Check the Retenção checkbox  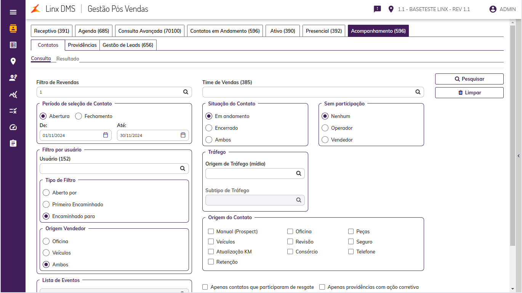click(211, 262)
